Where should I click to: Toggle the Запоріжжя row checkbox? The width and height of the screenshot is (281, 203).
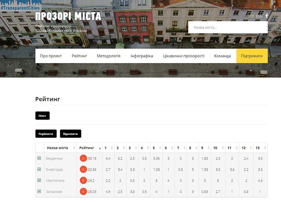click(x=39, y=191)
